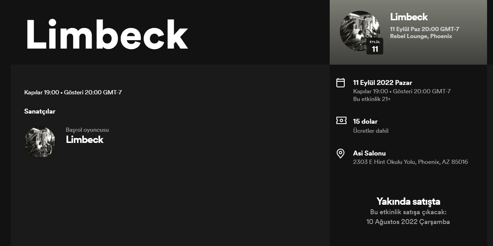The image size is (493, 246).
Task: Click the Sanatçılar section heading
Action: pyautogui.click(x=40, y=111)
